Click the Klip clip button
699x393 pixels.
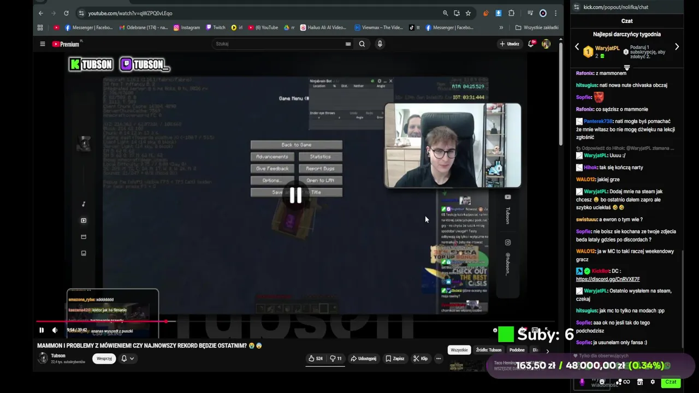420,359
